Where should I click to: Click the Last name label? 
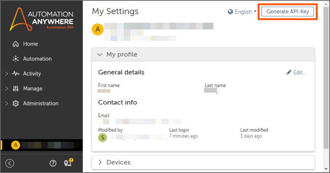pyautogui.click(x=215, y=85)
